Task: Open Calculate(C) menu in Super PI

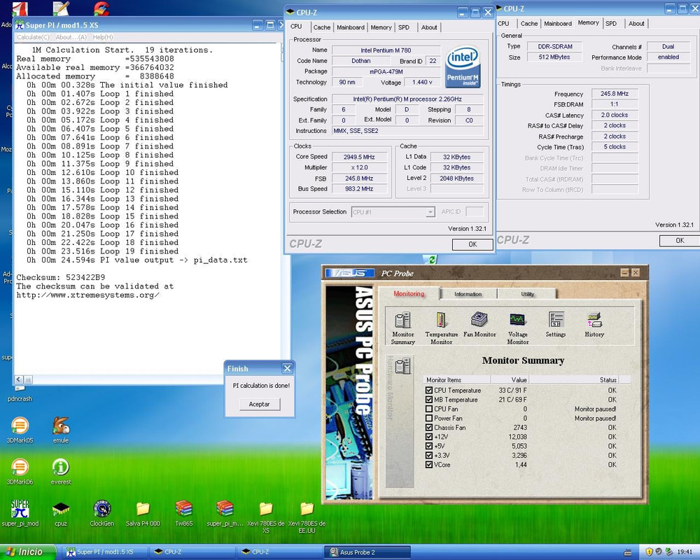Action: 33,37
